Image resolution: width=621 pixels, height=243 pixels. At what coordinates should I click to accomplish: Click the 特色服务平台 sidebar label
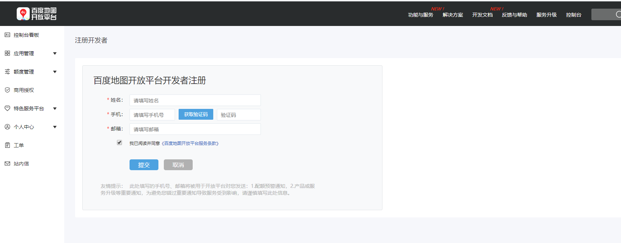29,109
